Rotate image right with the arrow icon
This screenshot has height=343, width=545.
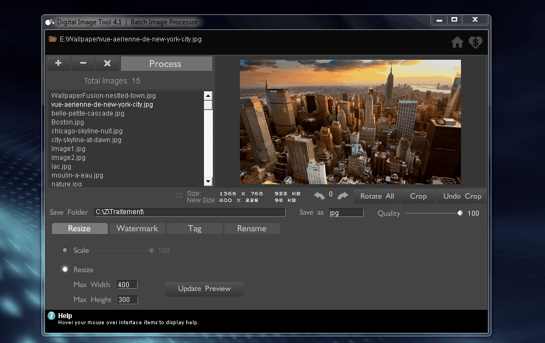point(343,196)
